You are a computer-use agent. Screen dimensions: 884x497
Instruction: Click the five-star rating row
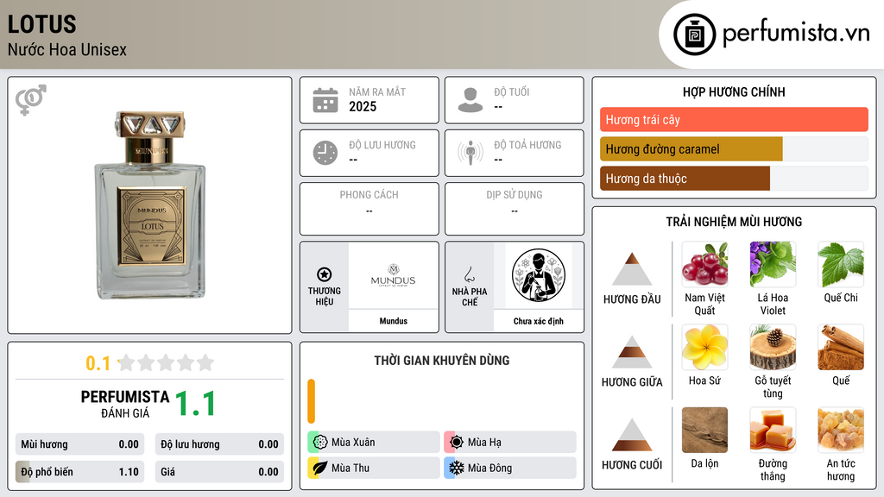click(166, 362)
